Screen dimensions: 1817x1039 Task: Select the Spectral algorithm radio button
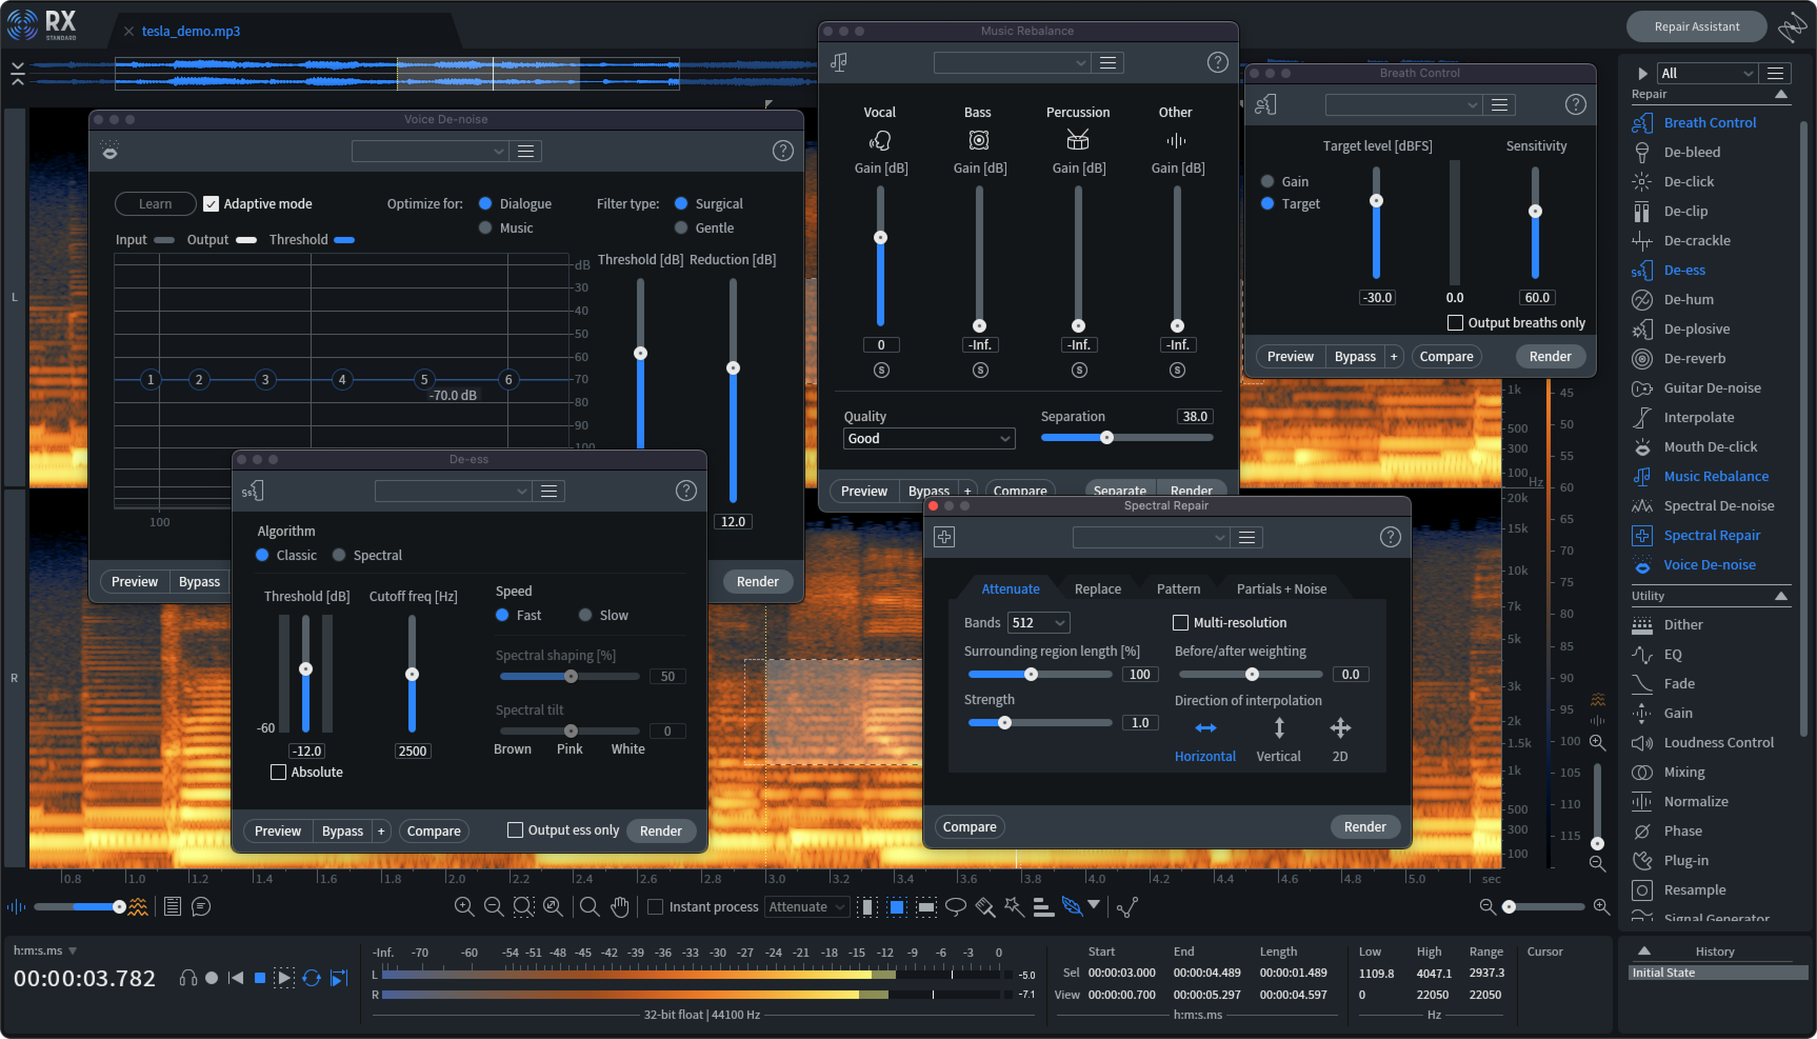[x=339, y=555]
